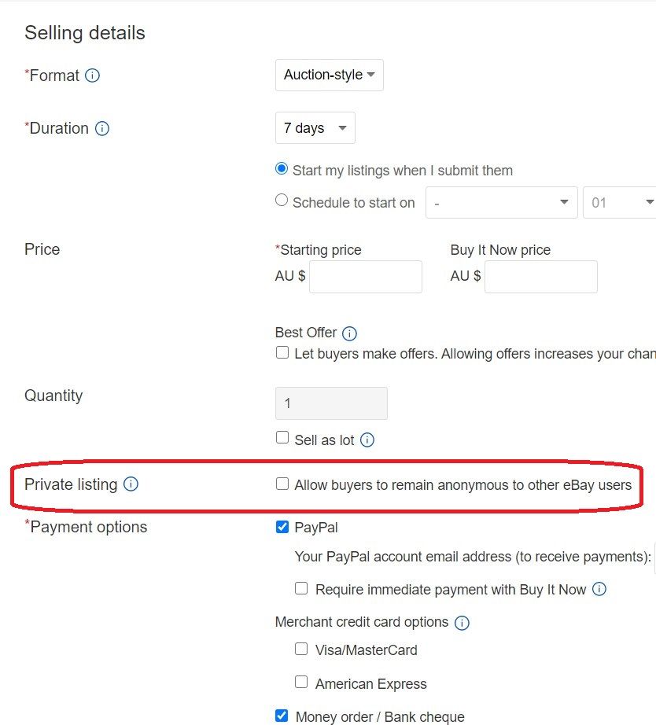The height and width of the screenshot is (725, 656).
Task: Open the Format info icon
Action: [x=92, y=75]
